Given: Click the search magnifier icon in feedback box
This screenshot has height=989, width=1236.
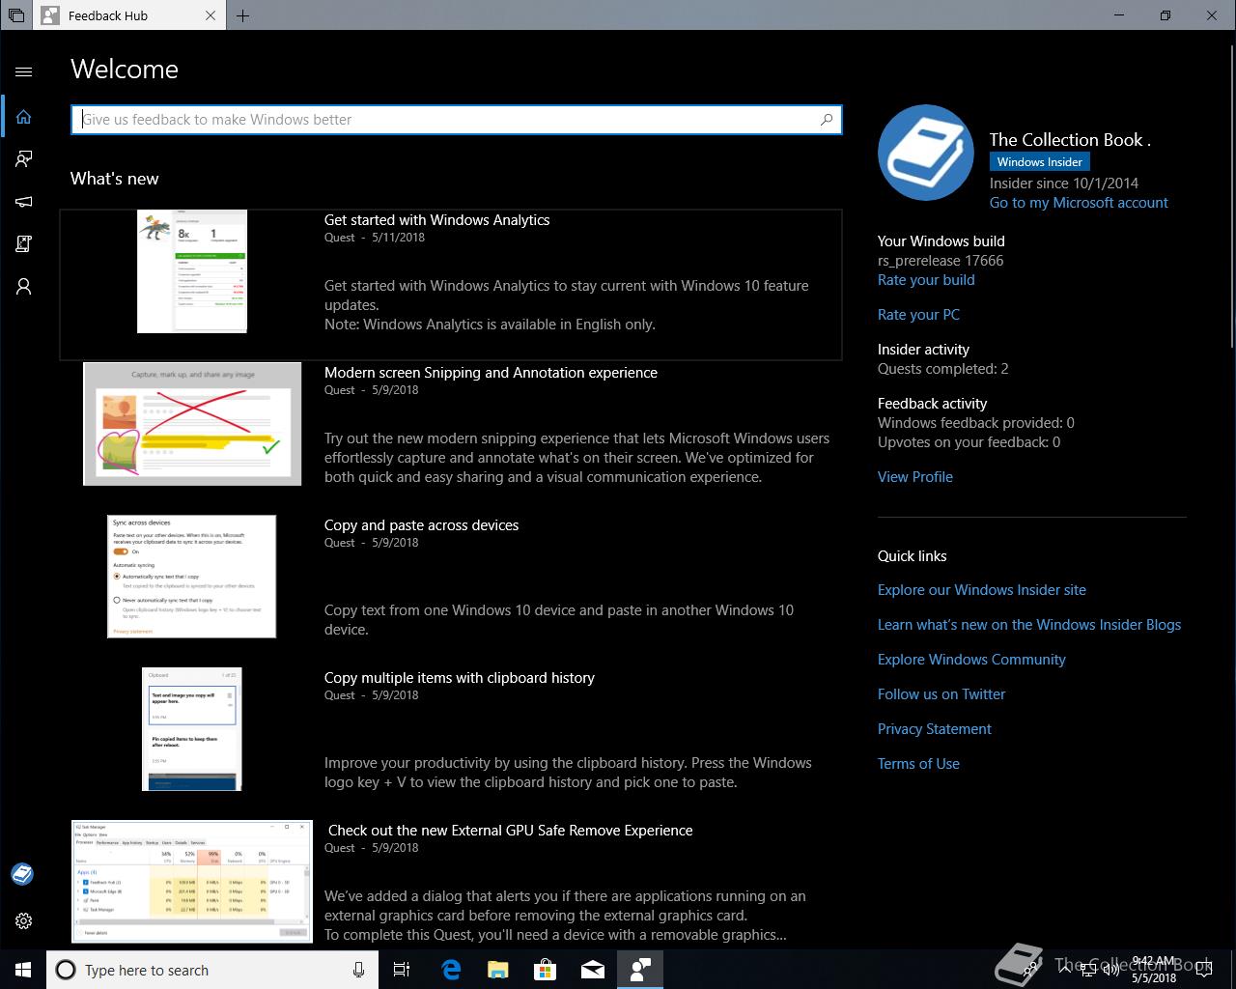Looking at the screenshot, I should (827, 120).
